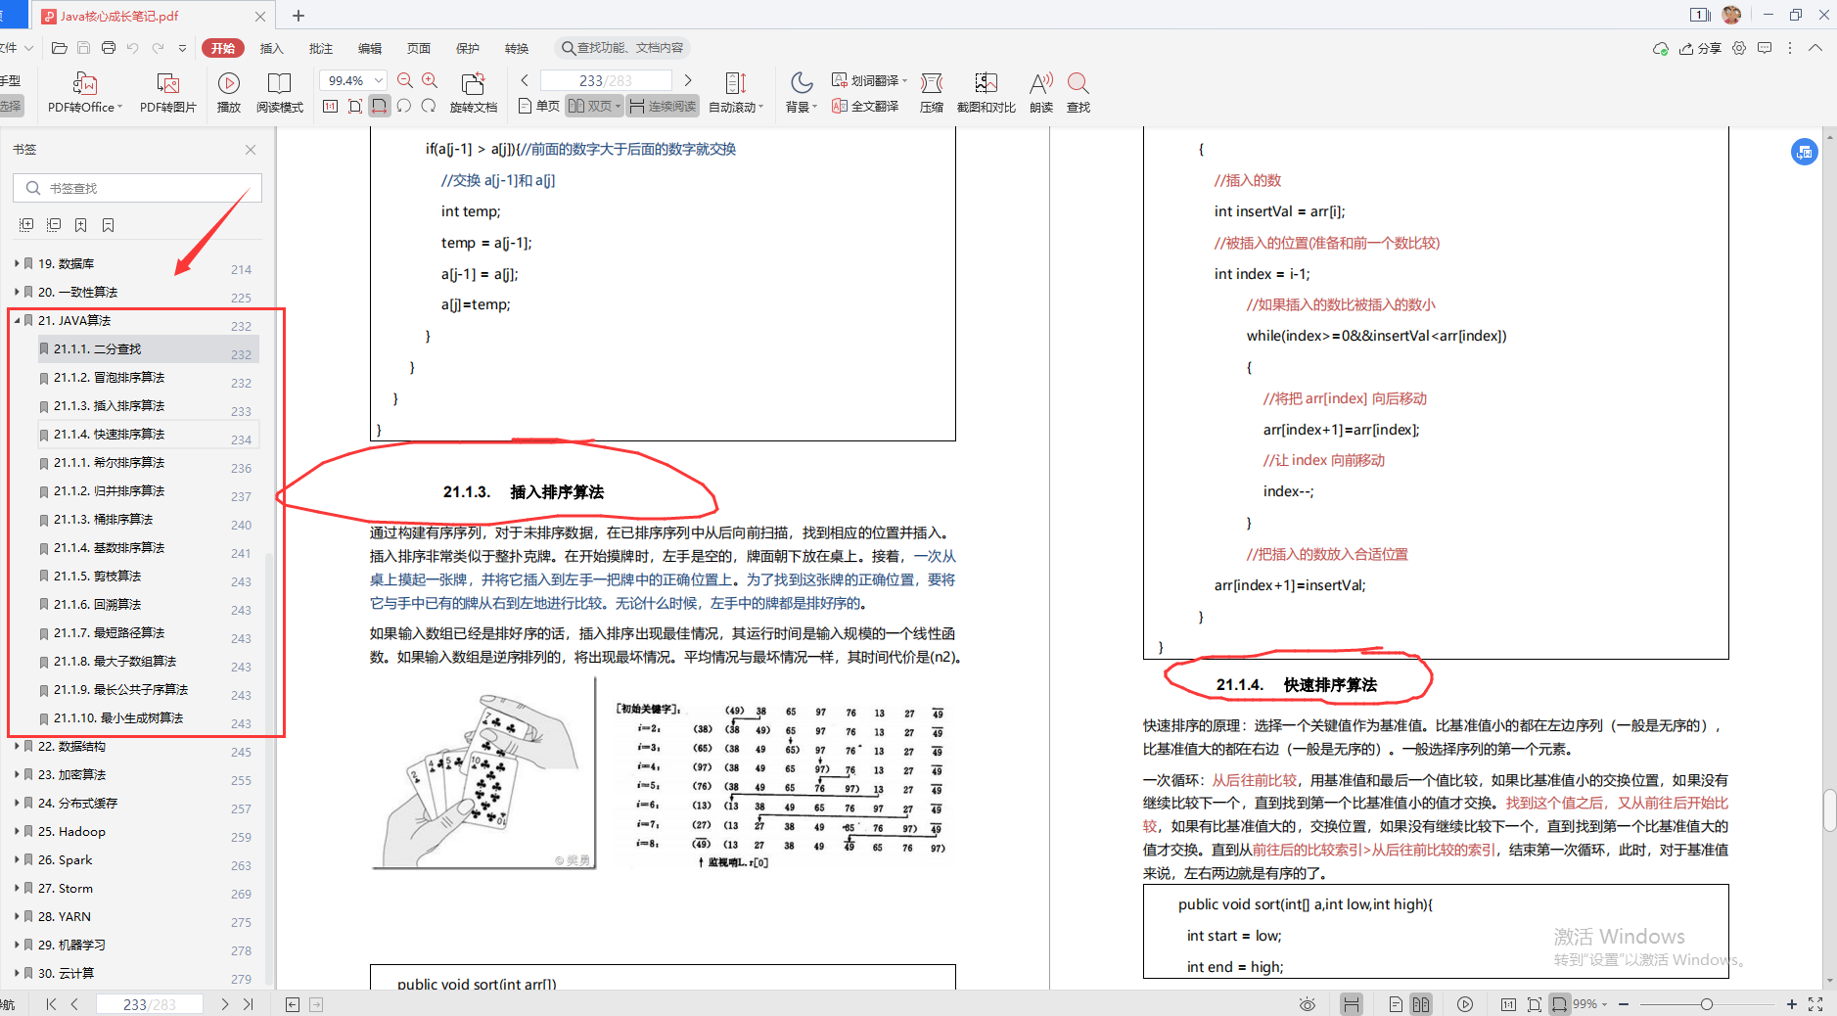Click the 全文翻译 full-text translation button
This screenshot has width=1837, height=1016.
pos(865,106)
